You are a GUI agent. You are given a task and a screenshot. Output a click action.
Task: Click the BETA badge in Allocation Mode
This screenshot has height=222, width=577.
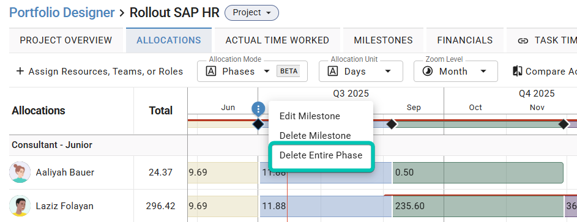288,72
